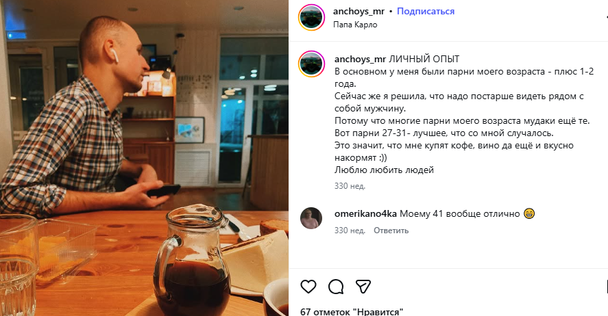Click the caption's 330 нед. timestamp
The height and width of the screenshot is (316, 608).
click(350, 186)
